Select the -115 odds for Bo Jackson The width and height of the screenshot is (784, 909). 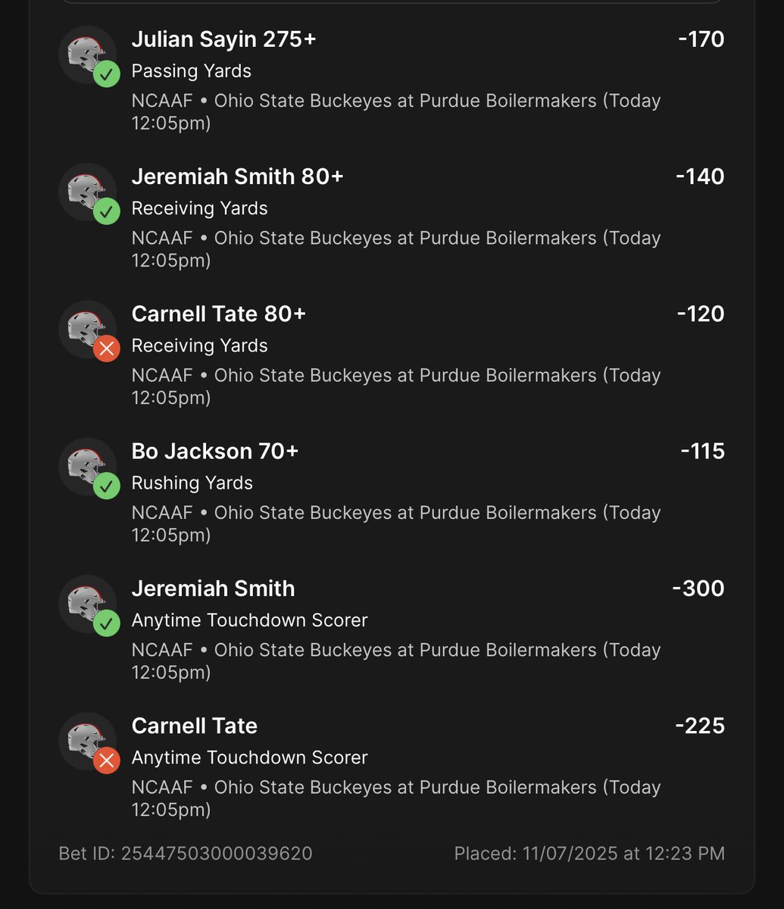point(703,451)
